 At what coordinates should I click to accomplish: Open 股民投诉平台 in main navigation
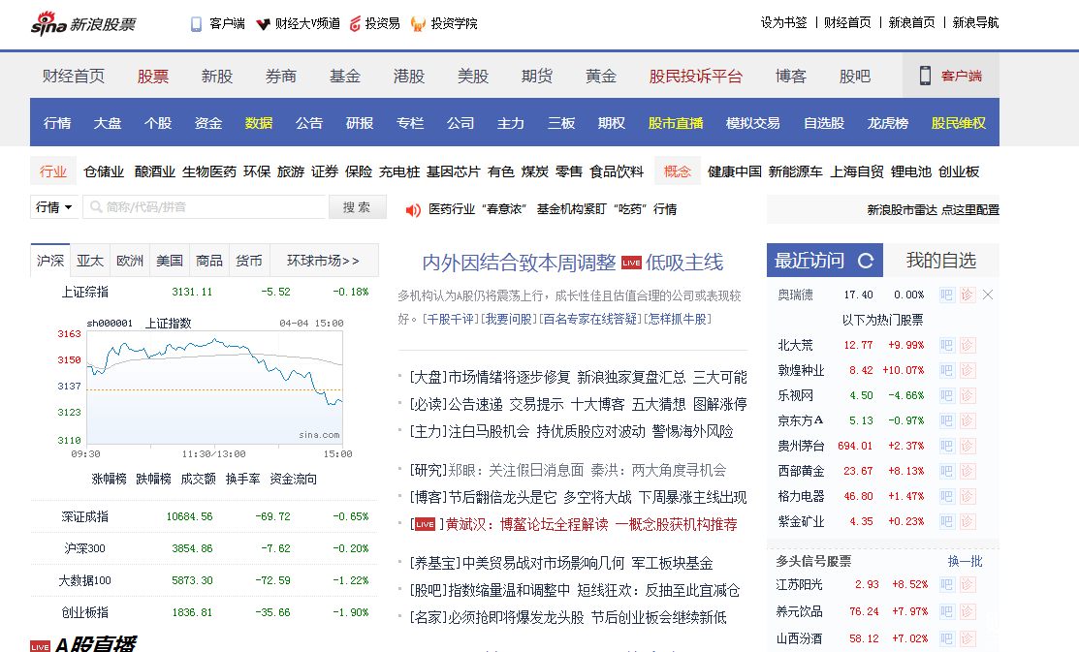(696, 77)
